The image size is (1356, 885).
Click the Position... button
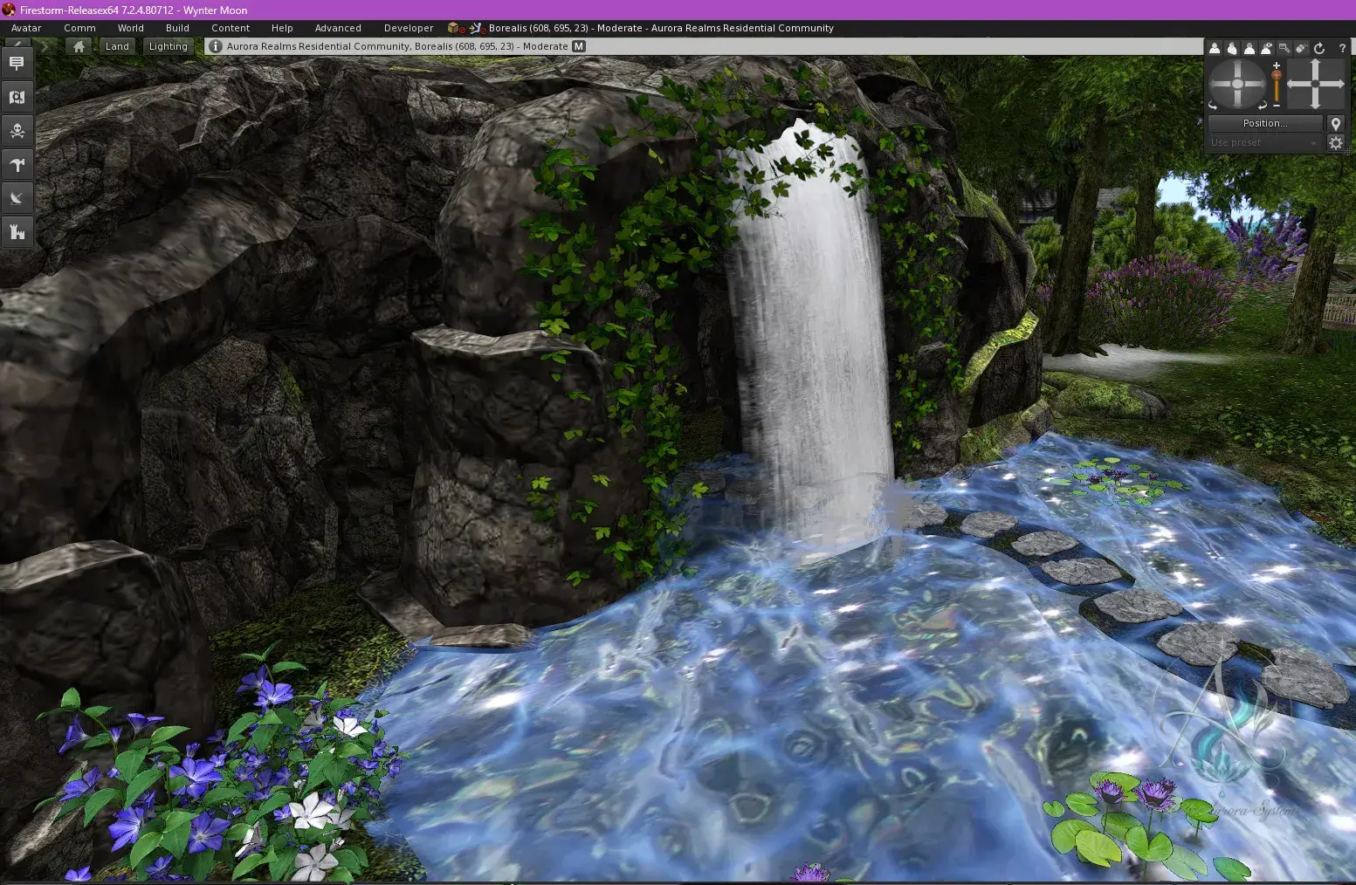(1265, 123)
